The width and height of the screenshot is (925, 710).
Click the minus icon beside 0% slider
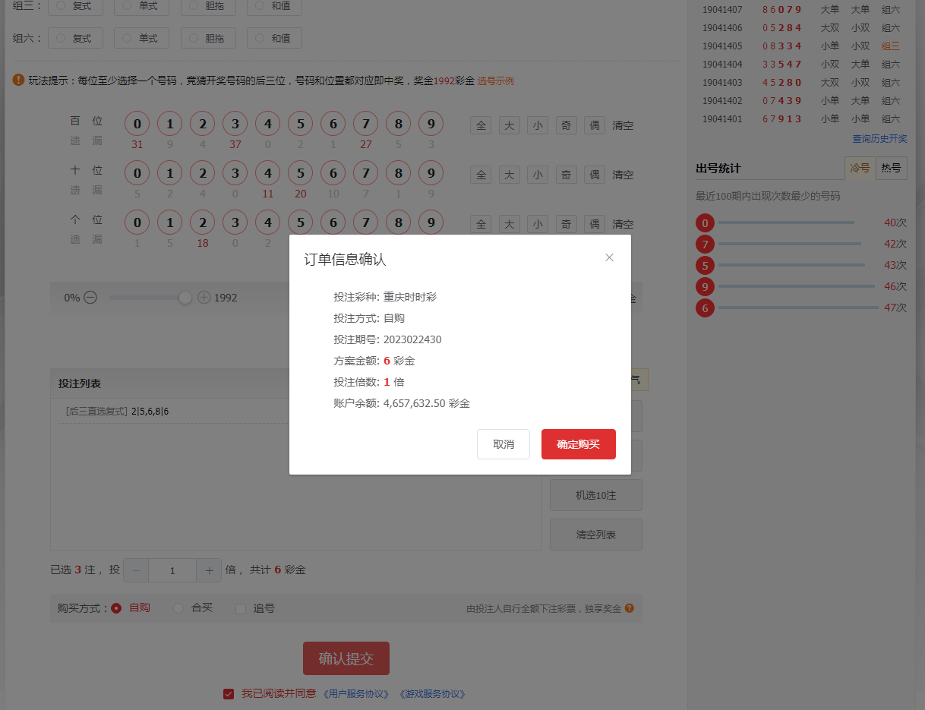90,298
